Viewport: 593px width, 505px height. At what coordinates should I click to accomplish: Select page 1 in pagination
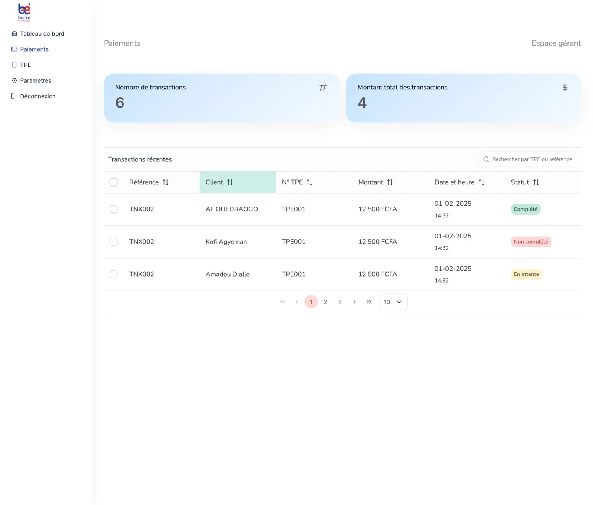pyautogui.click(x=311, y=302)
